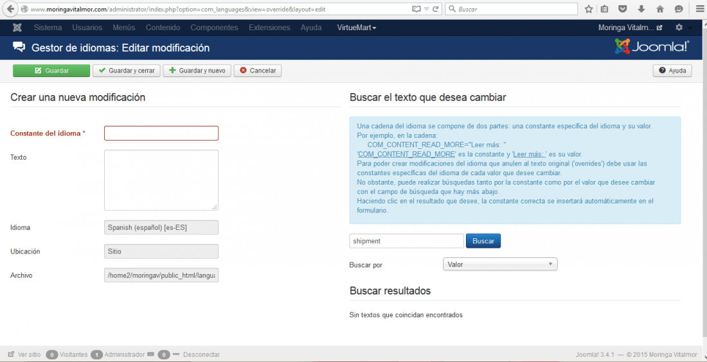
Task: Click the Administrador counter badge
Action: [96, 355]
